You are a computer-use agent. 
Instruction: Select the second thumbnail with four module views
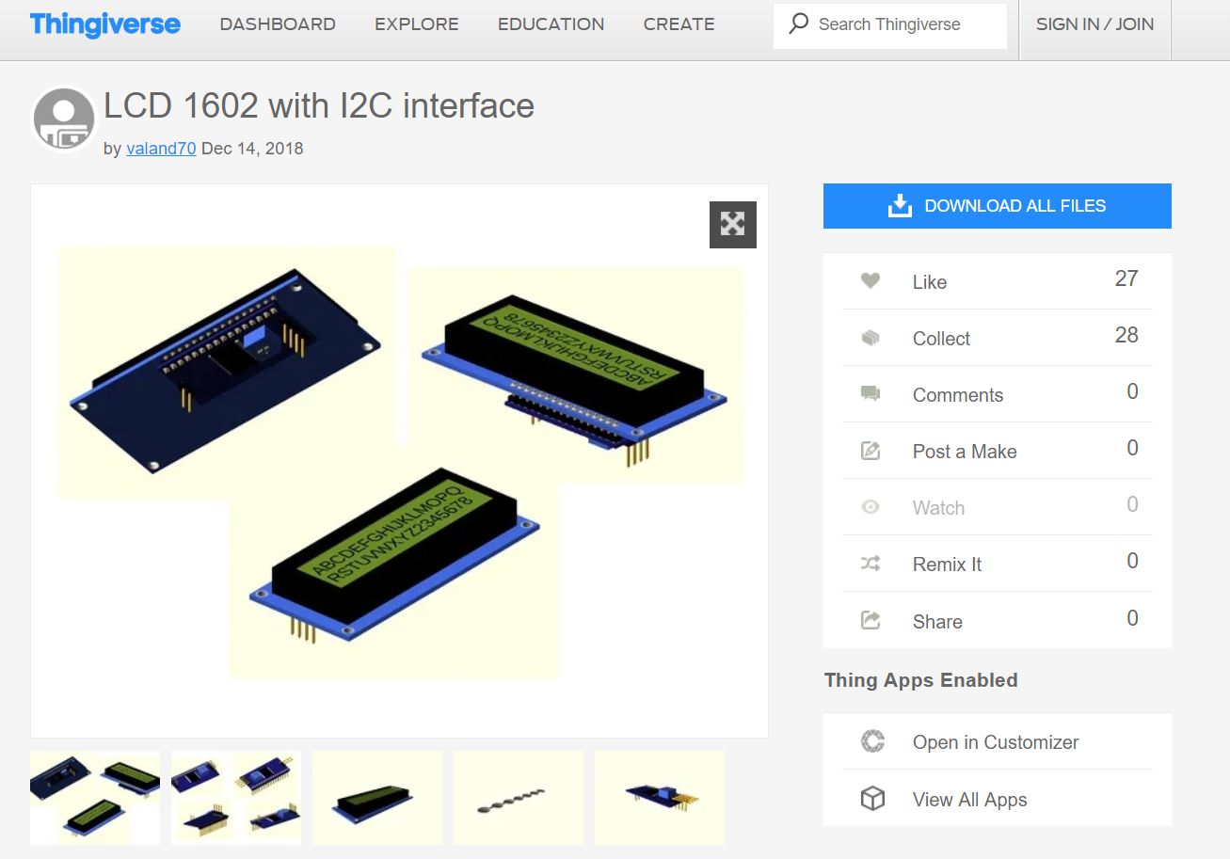(236, 797)
